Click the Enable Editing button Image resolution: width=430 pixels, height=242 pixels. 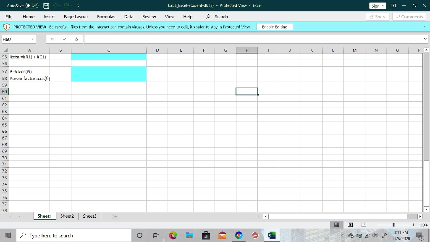[x=274, y=27]
